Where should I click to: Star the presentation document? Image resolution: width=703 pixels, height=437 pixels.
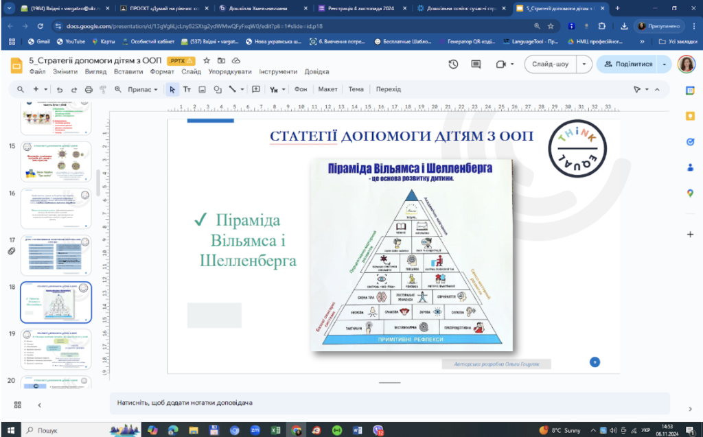coord(207,60)
